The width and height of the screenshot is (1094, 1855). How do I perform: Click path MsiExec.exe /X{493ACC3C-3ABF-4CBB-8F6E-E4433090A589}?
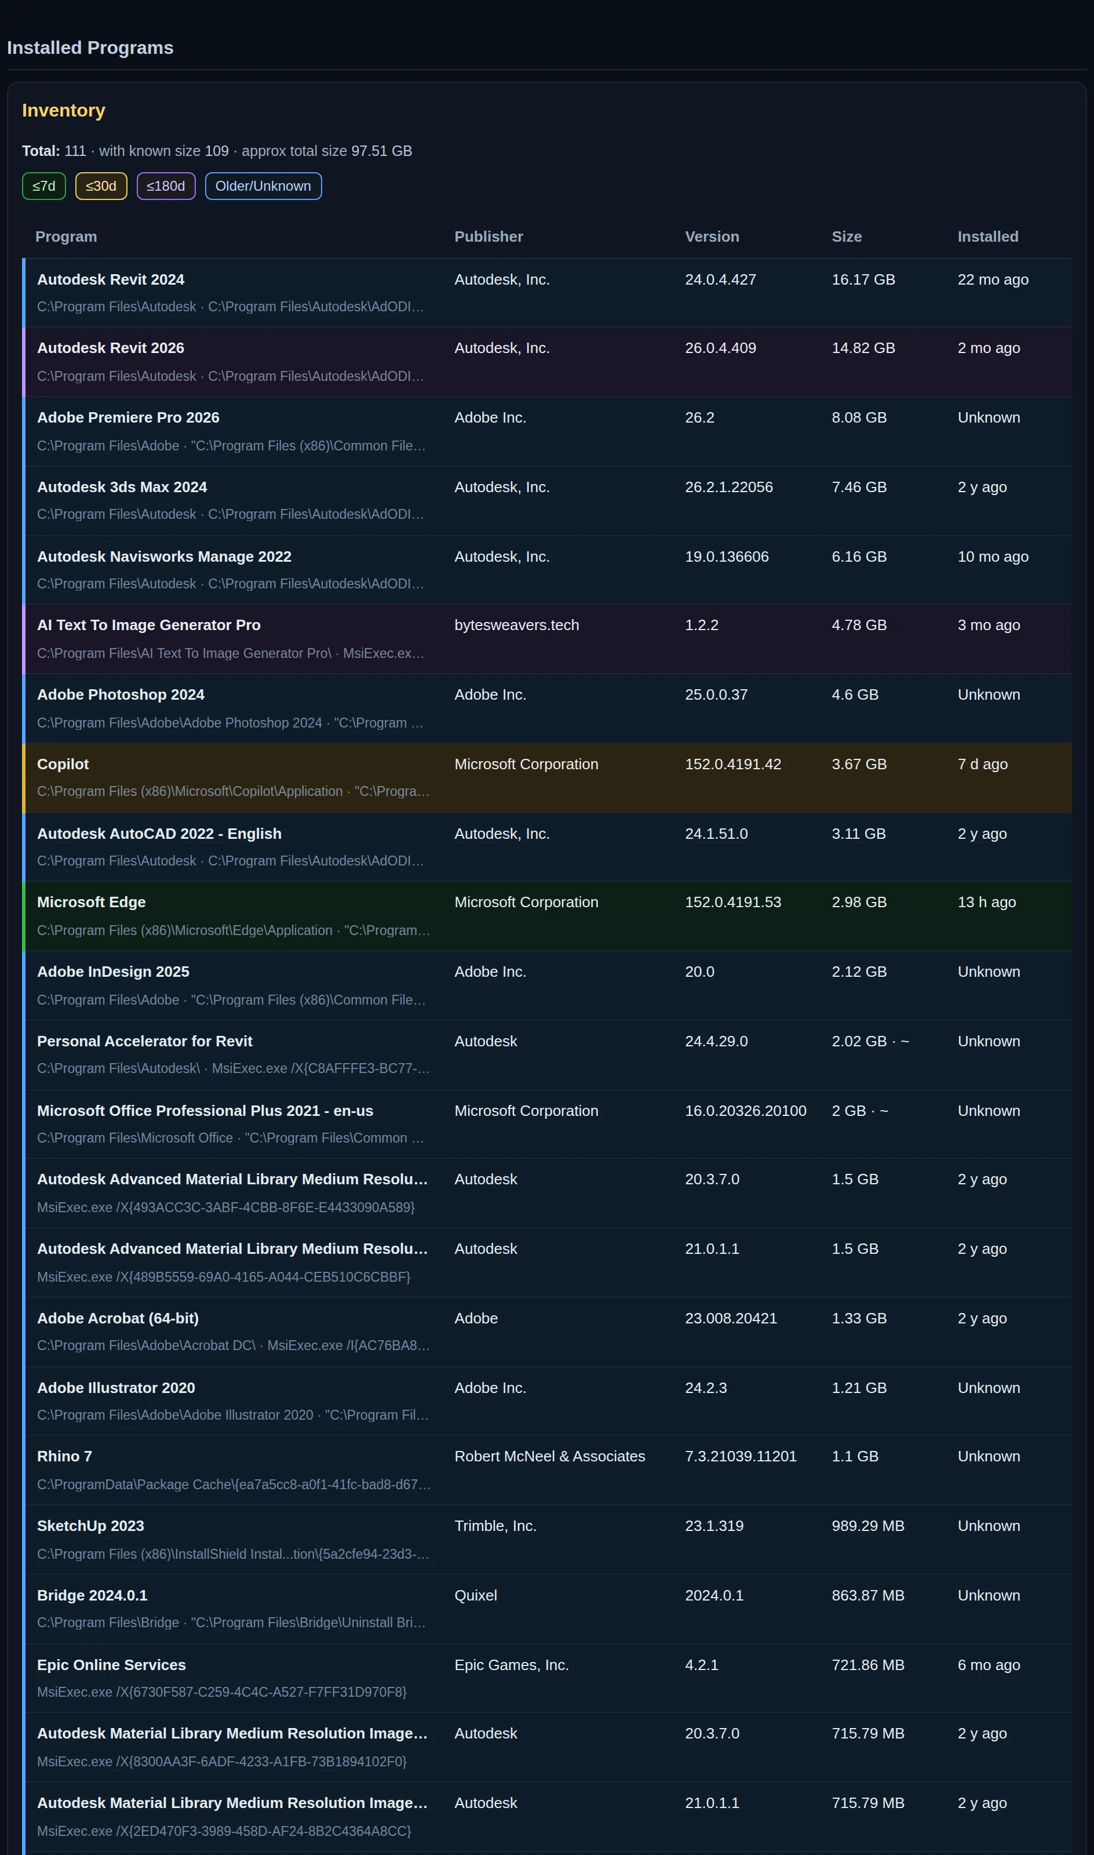tap(225, 1207)
